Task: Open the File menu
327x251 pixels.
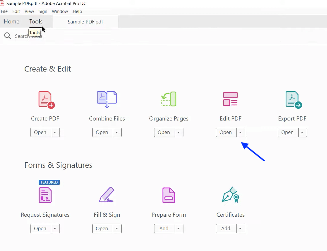Action: click(x=4, y=11)
